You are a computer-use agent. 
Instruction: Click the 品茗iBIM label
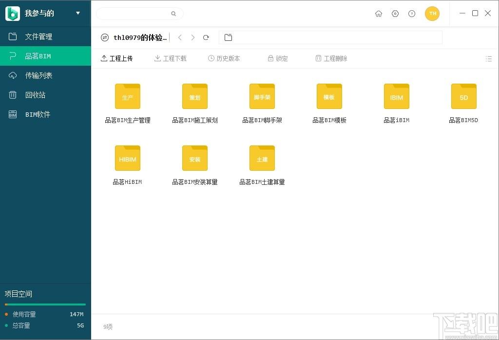pos(397,120)
